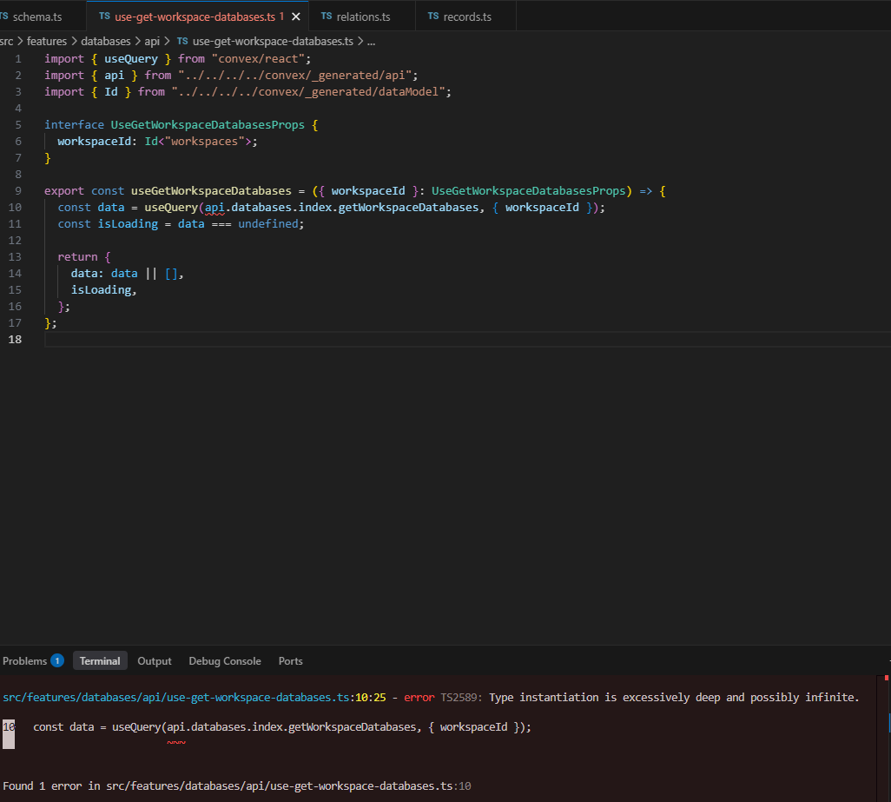Click the "convex/react" import string

(x=259, y=58)
